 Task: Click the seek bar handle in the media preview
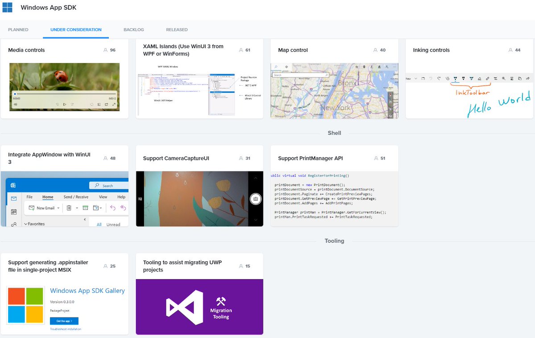[x=15, y=94]
